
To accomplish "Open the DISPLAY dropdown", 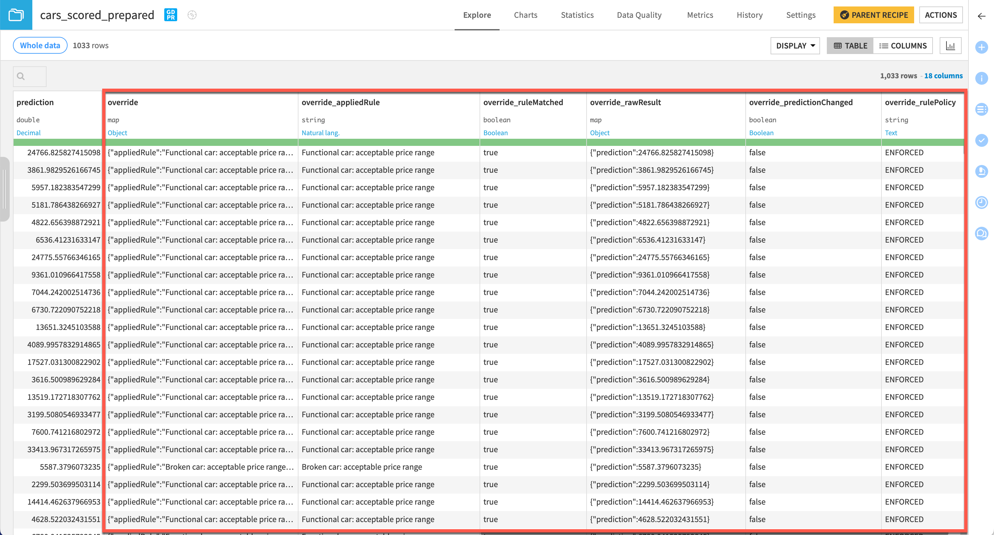I will [x=794, y=45].
